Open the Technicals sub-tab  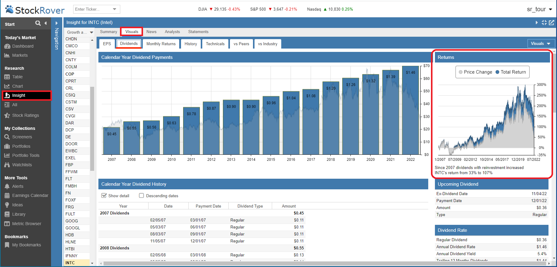[x=215, y=44]
